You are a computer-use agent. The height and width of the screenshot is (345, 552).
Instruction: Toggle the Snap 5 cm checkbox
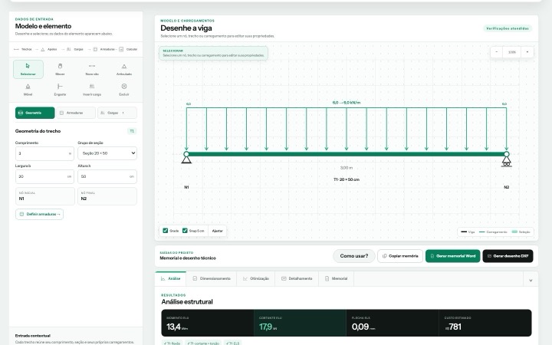point(185,231)
